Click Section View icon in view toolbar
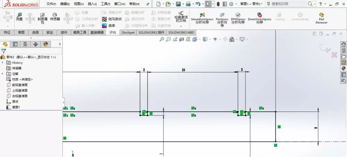This screenshot has width=347, height=157. (x=182, y=39)
